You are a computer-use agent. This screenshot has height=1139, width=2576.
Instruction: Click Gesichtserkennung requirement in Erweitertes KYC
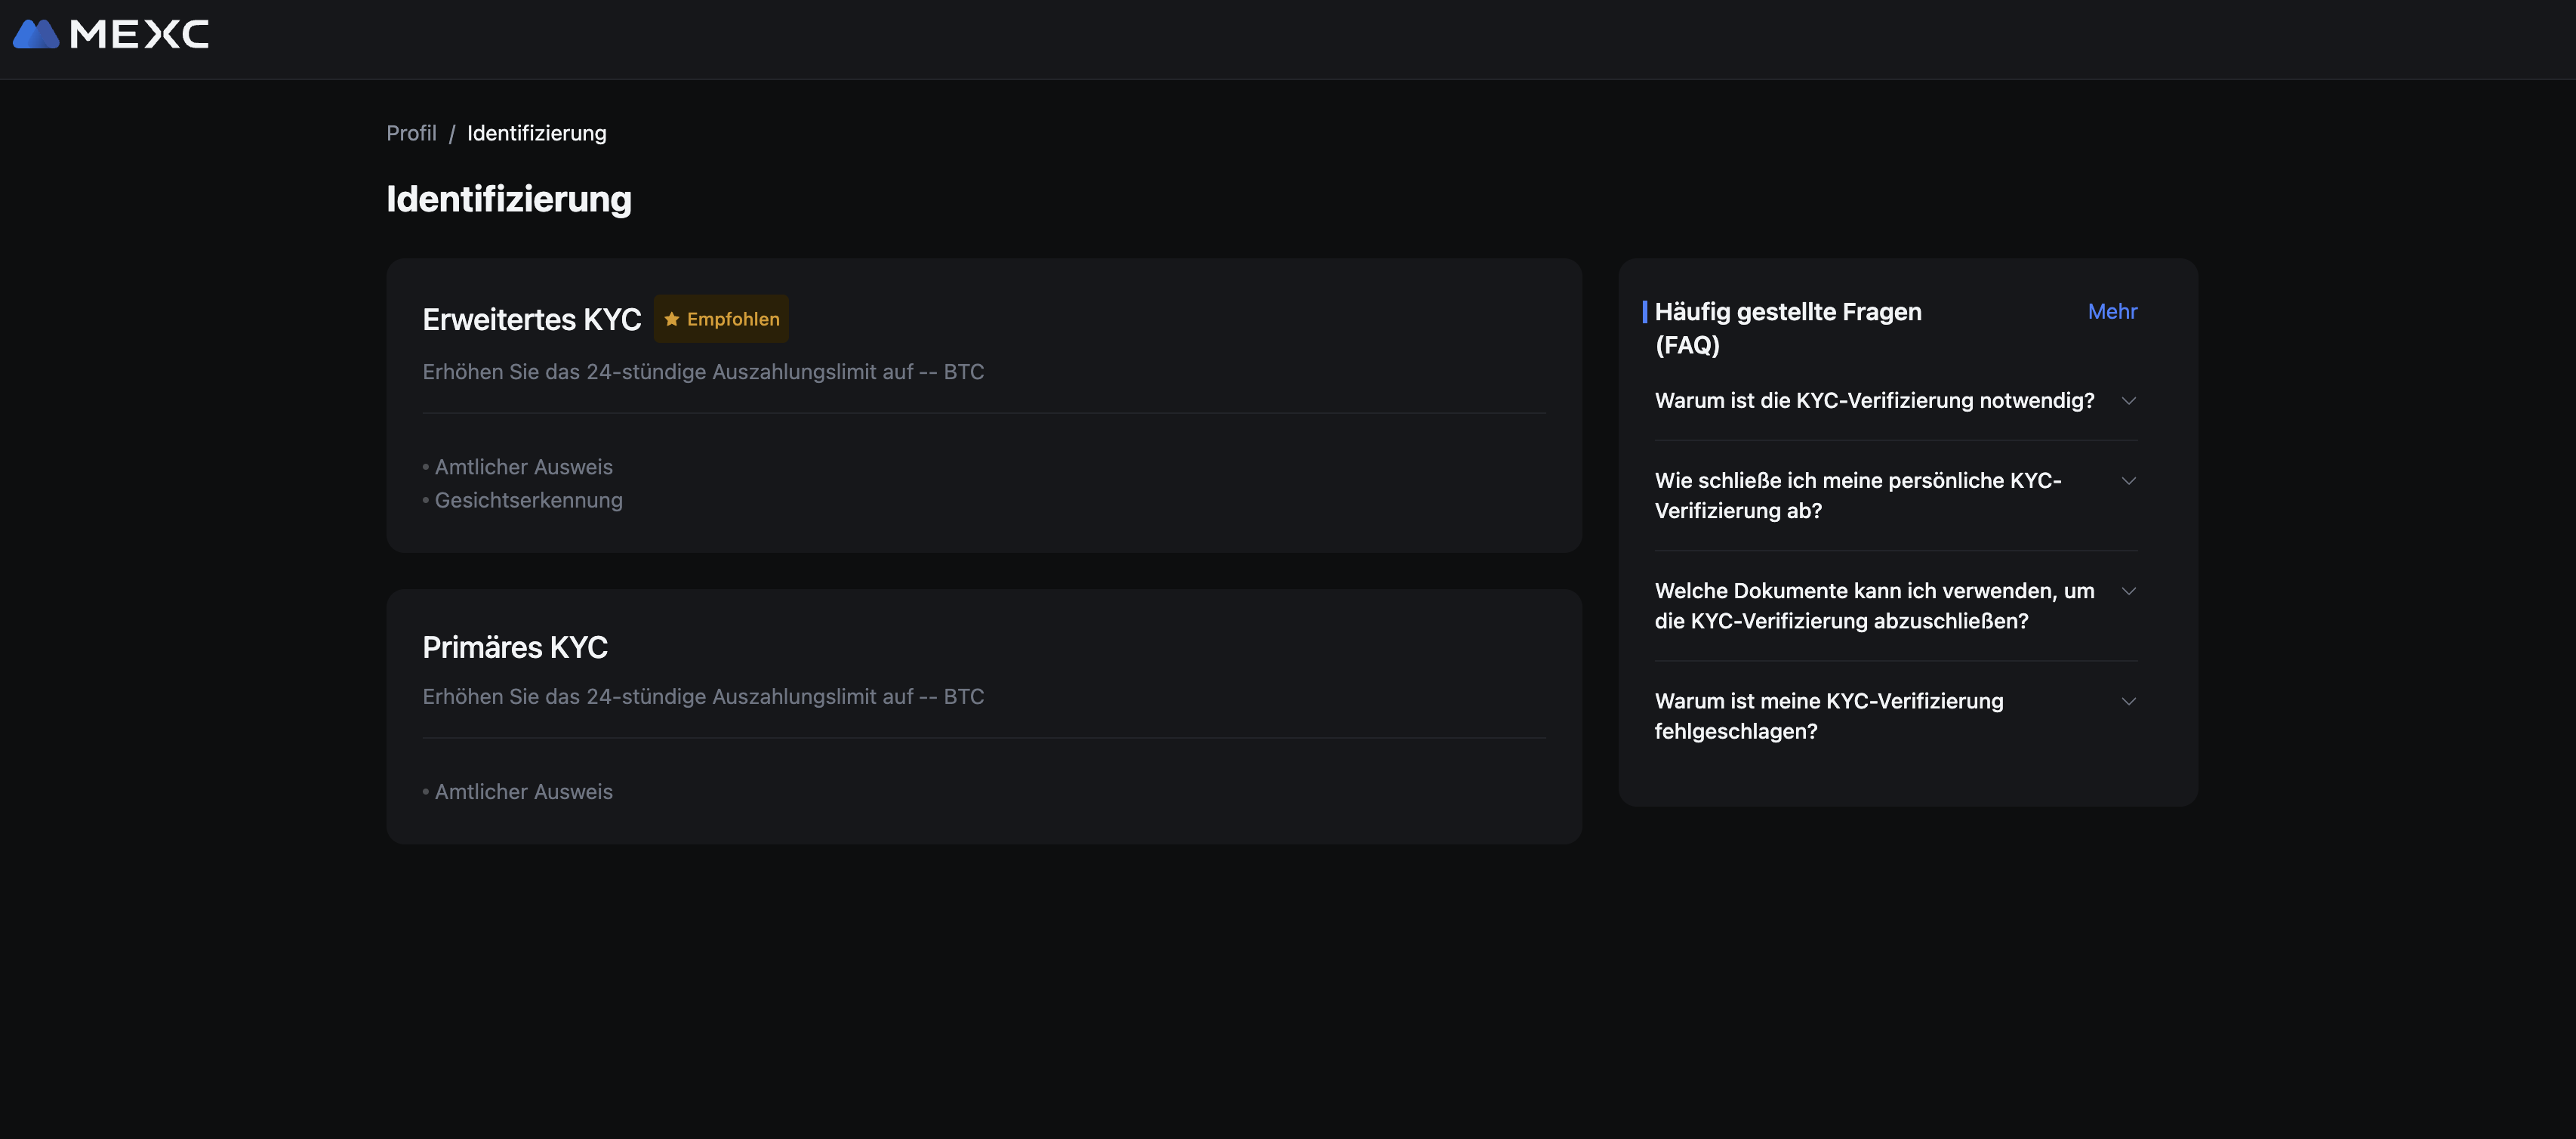[x=528, y=500]
